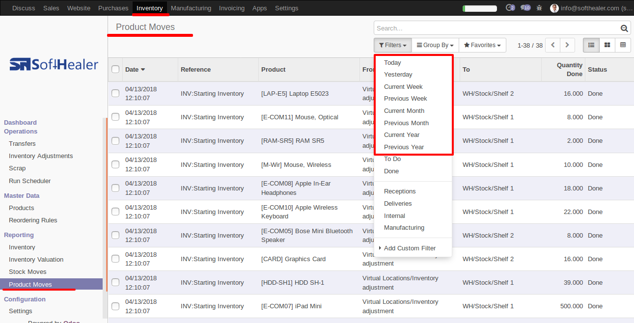Click the search input field
The image size is (634, 323).
[496, 28]
